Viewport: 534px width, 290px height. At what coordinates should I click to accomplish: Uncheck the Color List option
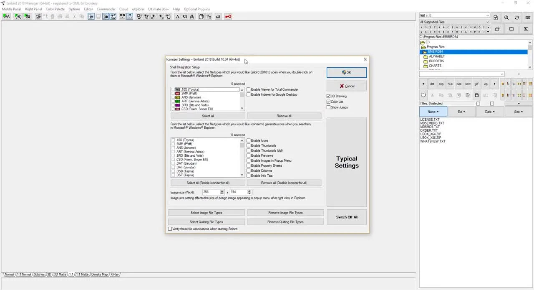pos(329,102)
